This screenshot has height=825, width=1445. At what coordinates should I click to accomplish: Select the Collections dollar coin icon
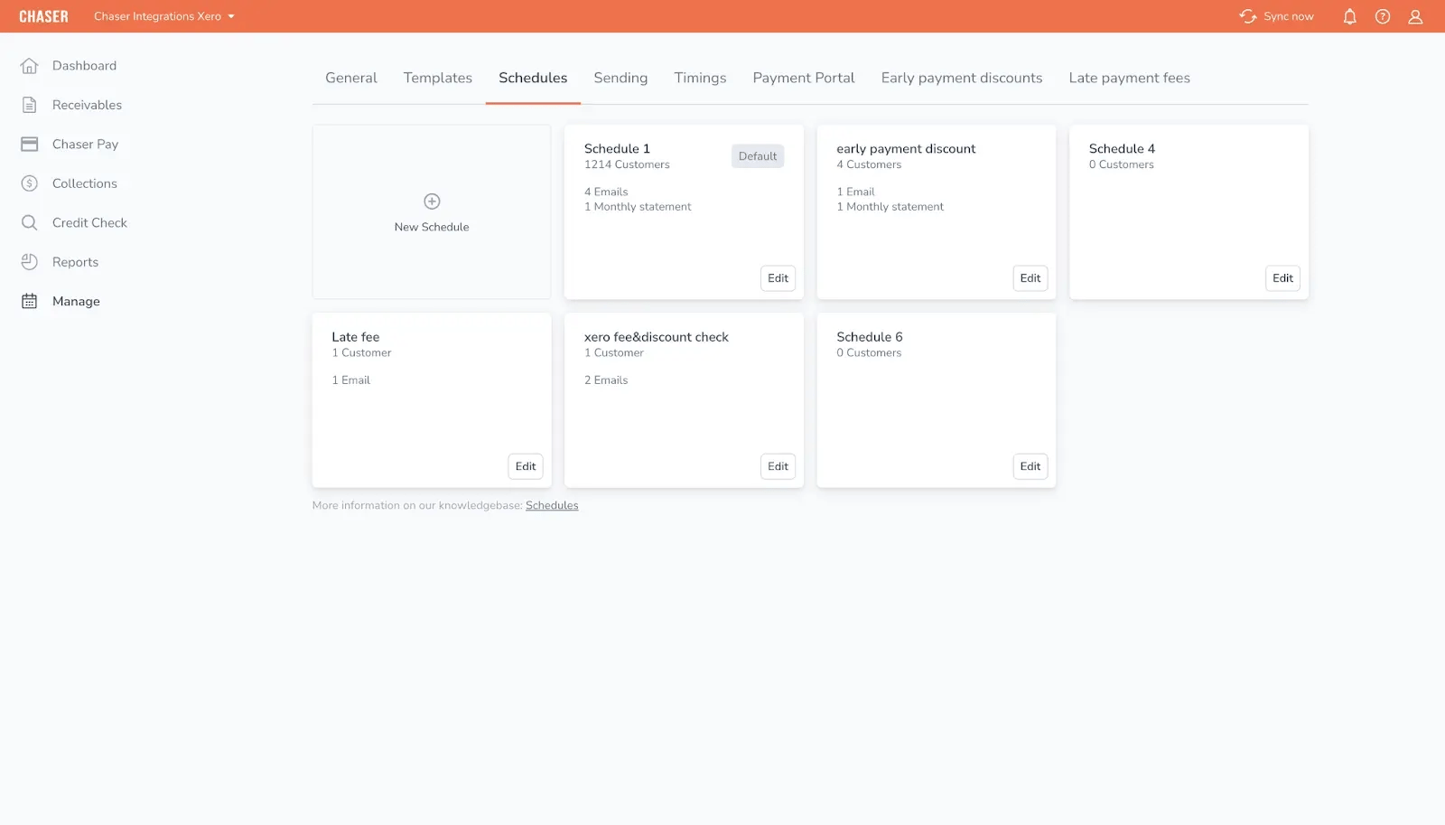30,183
